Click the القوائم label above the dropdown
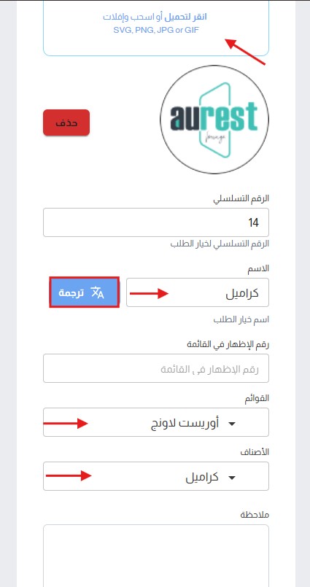The width and height of the screenshot is (310, 587). coord(257,399)
